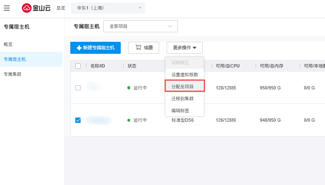325x185 pixels.
Task: Click the plus icon on 新建专属宿主机
Action: click(x=79, y=48)
